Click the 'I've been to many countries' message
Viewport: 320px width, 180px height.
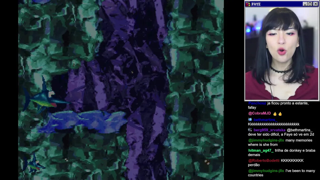[x=281, y=173]
